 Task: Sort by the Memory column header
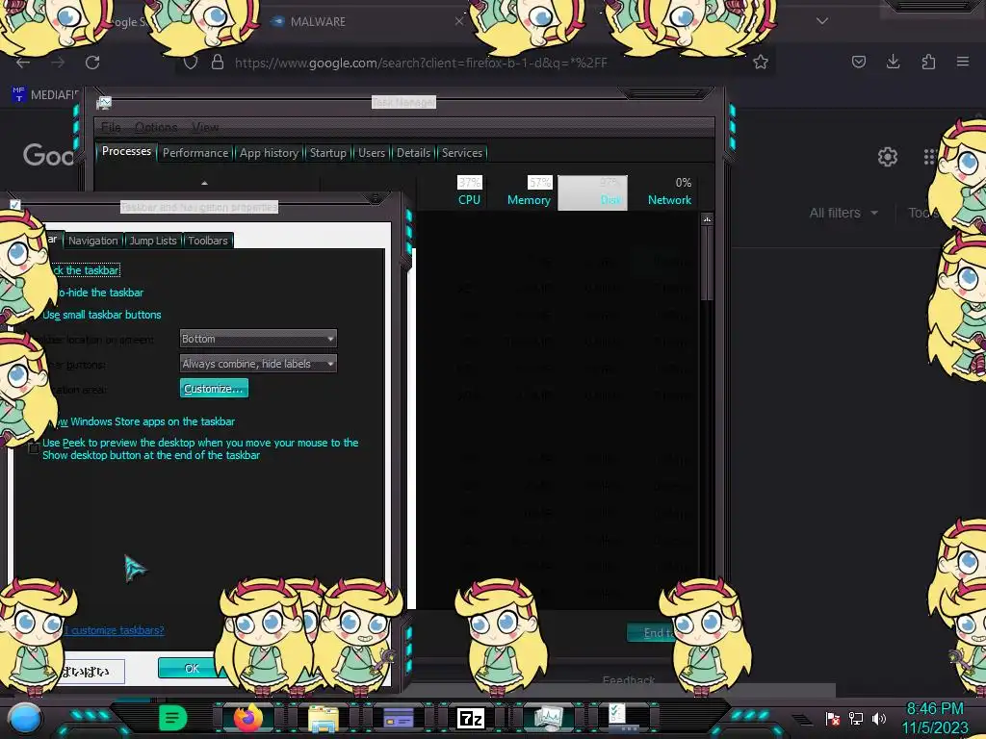[x=529, y=192]
